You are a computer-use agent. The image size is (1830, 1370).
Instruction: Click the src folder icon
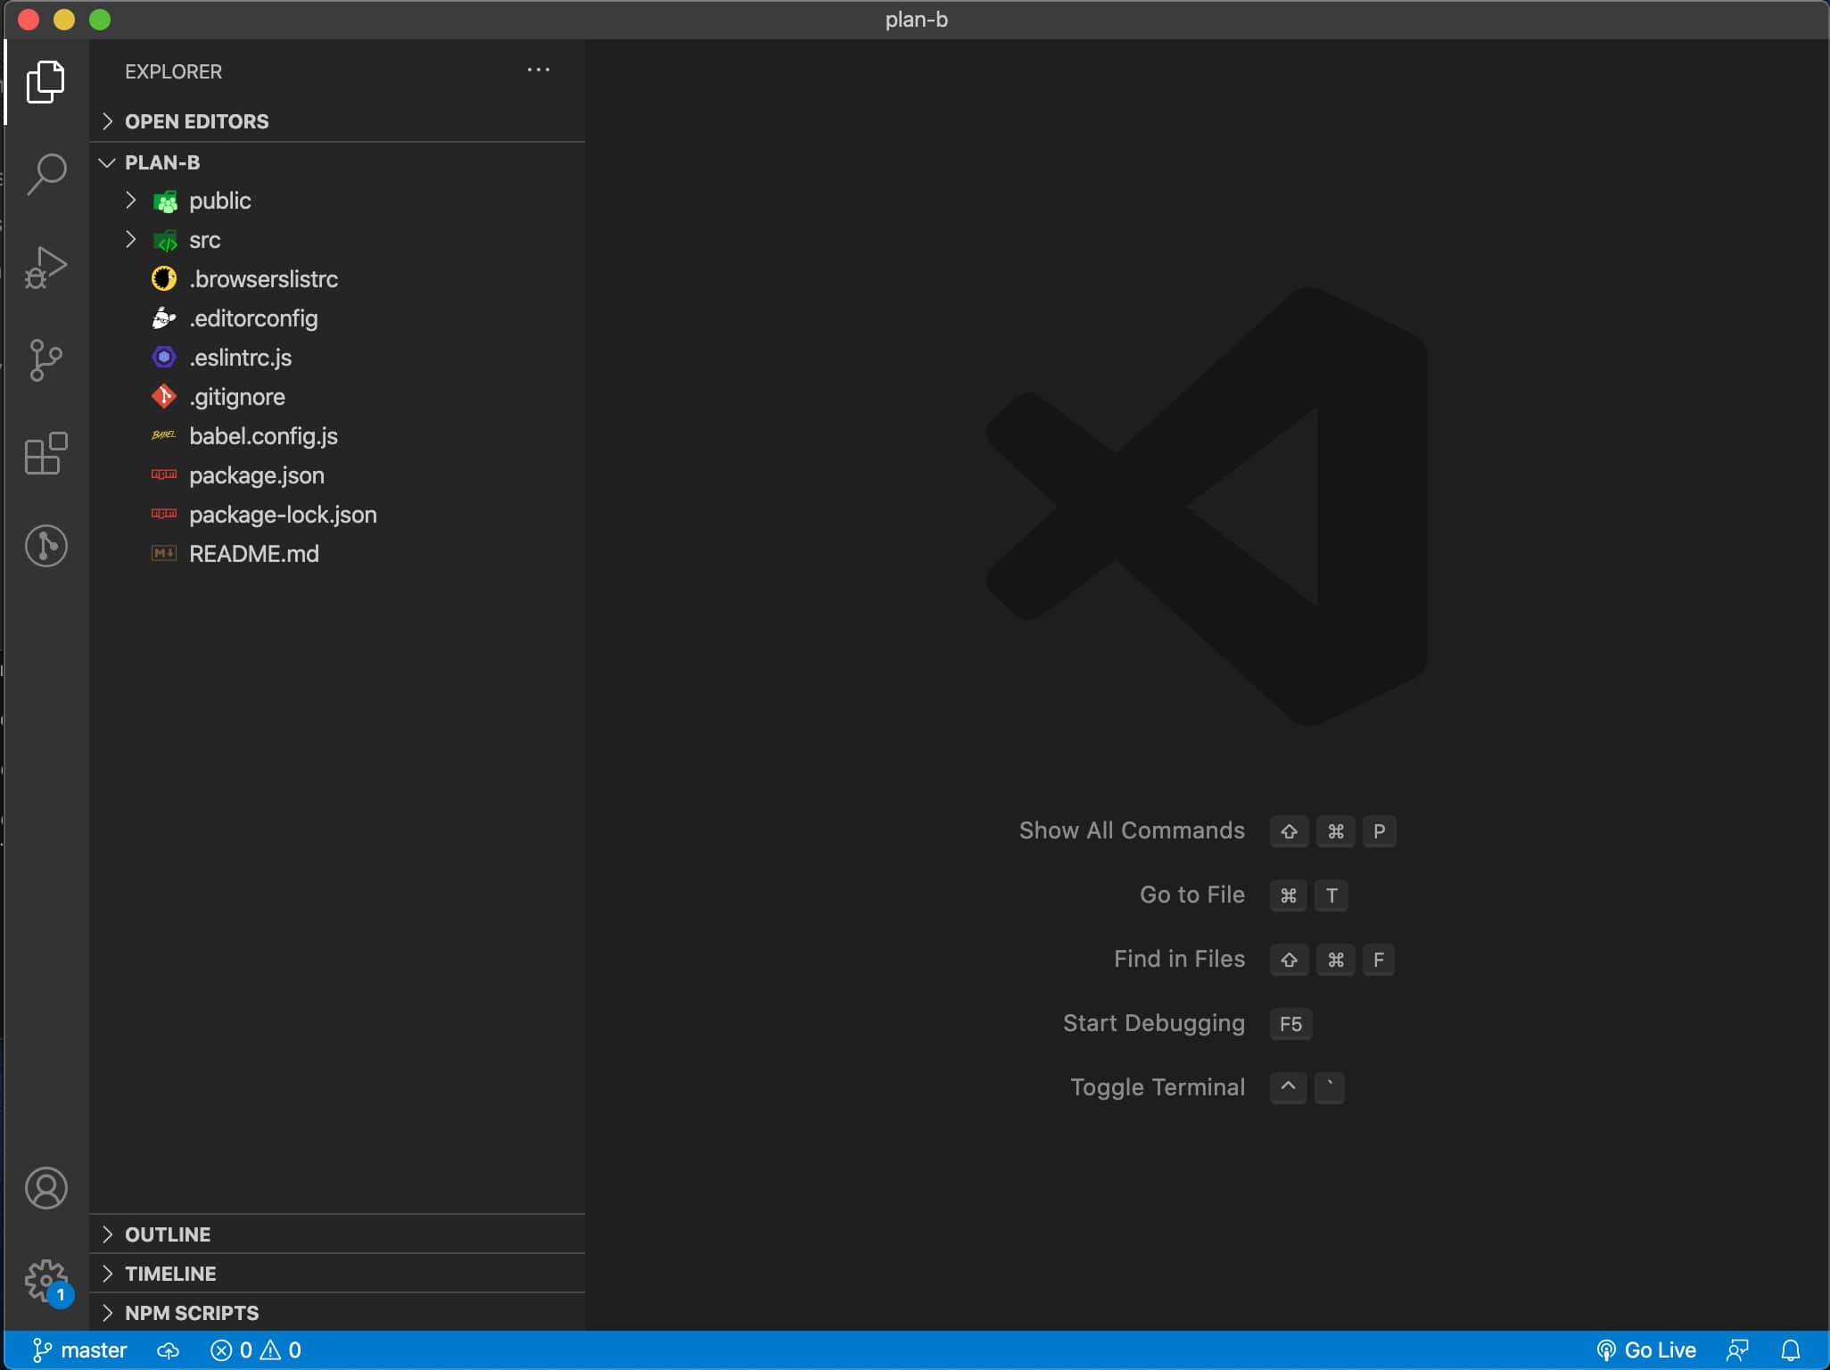pos(165,241)
